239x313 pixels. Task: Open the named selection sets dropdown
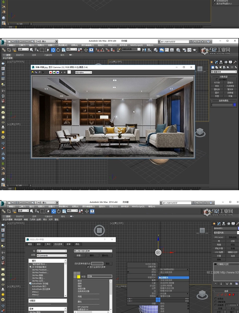click(131, 49)
